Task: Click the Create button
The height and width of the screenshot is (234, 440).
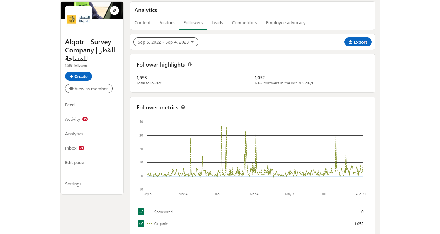Action: tap(79, 76)
